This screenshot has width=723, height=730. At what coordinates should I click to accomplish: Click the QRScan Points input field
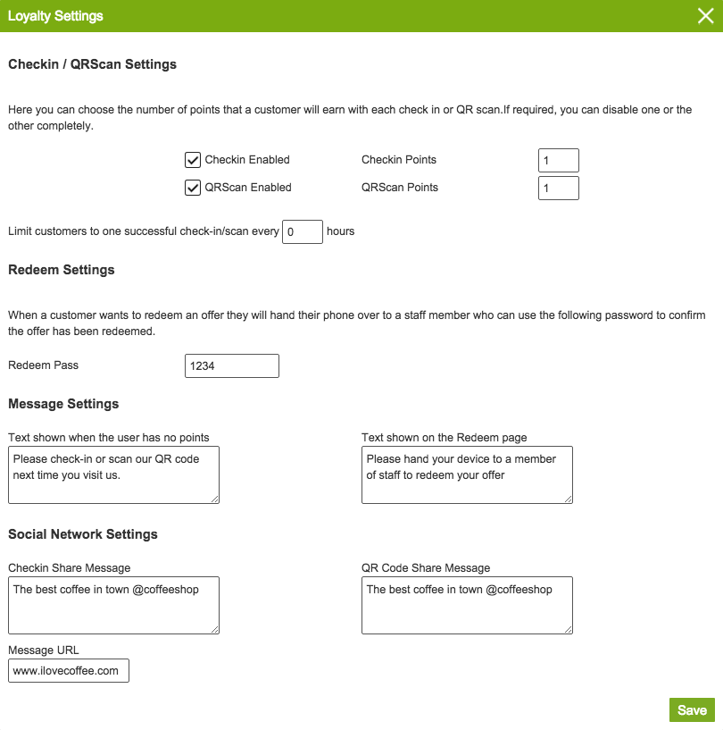point(558,188)
